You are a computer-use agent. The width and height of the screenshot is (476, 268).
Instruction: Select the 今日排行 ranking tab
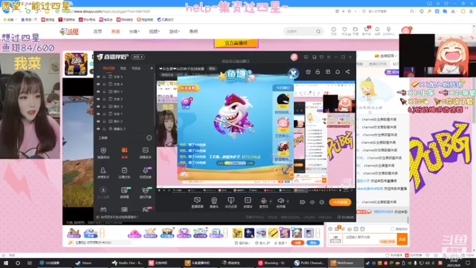(x=283, y=88)
